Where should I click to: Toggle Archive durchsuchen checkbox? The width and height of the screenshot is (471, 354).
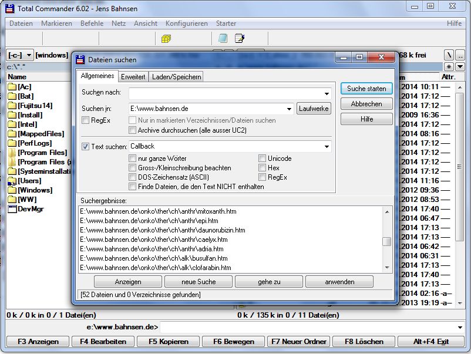point(132,130)
